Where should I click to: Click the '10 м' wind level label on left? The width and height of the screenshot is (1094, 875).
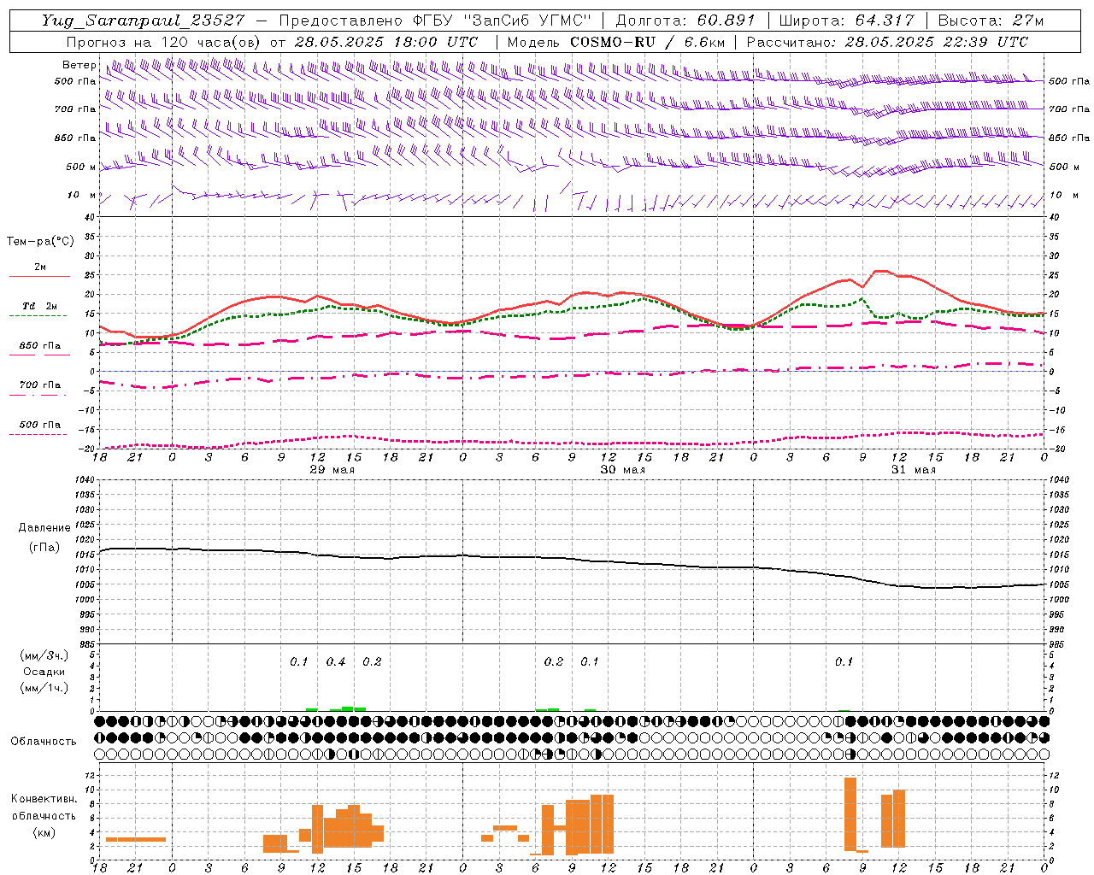click(x=82, y=195)
